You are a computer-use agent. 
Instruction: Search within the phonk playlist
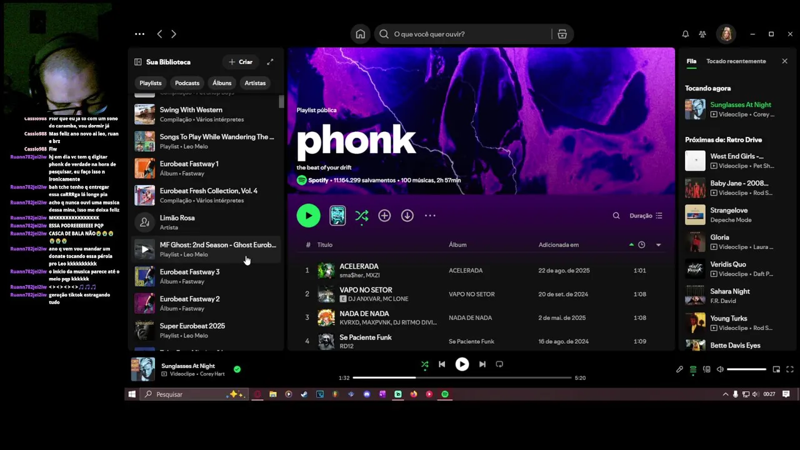(616, 216)
